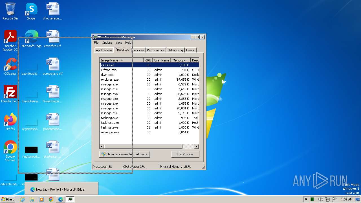Screen dimensions: 361x203
Task: Switch to the Performance tab
Action: pos(155,50)
